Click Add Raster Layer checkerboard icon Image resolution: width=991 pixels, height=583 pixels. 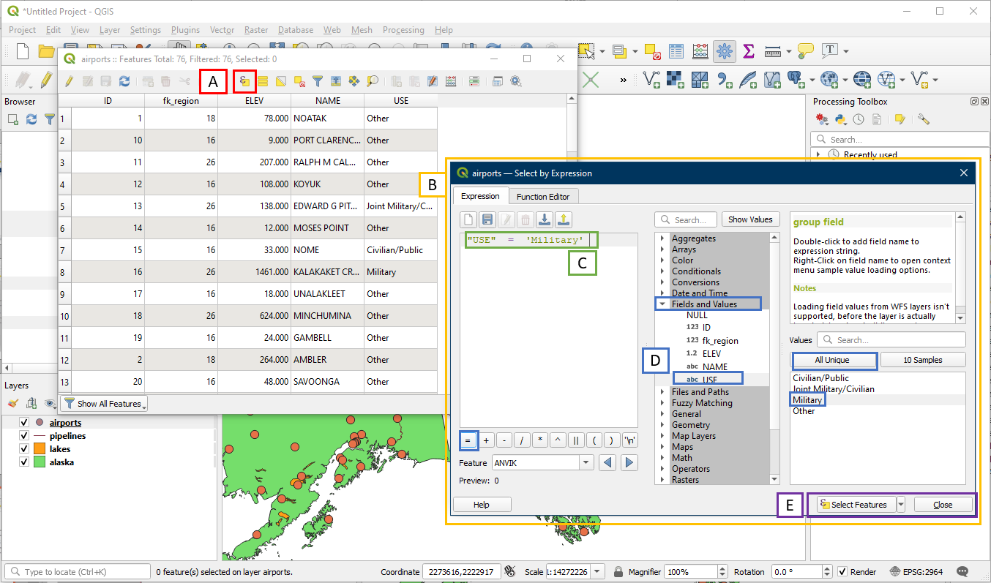(675, 78)
